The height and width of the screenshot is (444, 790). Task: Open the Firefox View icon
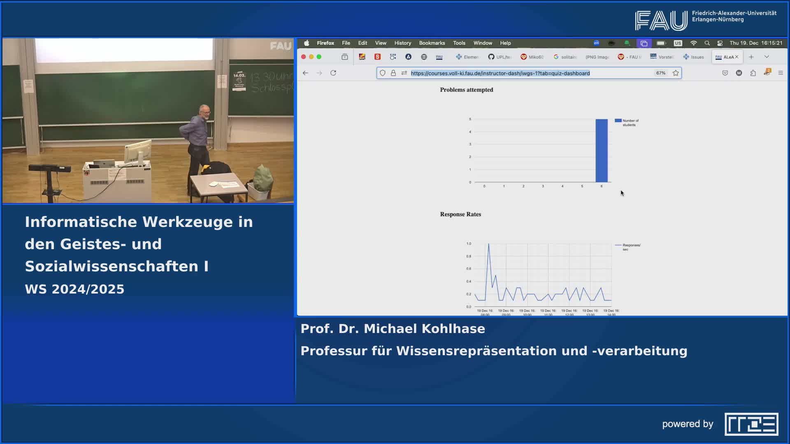pyautogui.click(x=345, y=57)
